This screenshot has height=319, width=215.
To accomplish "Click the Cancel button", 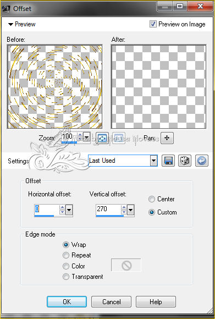I will [x=111, y=301].
